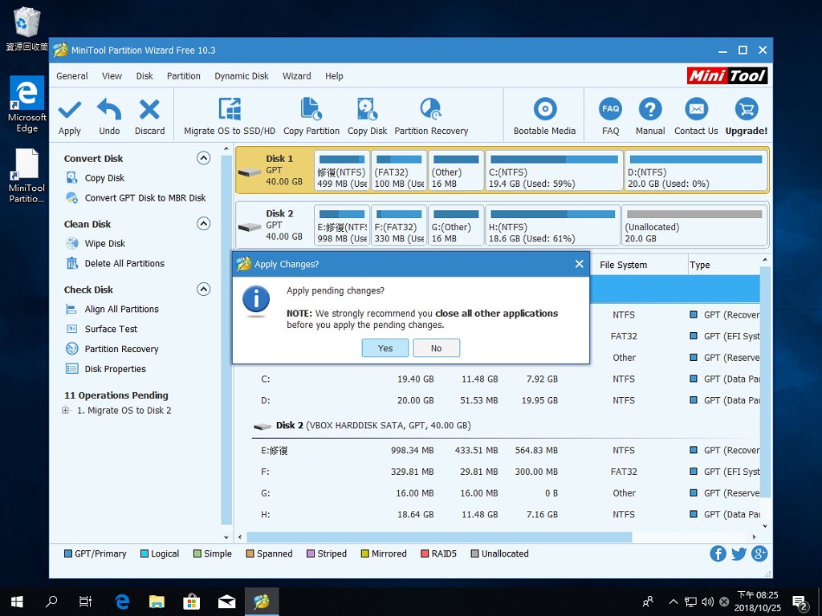Launch Migrate OS to SSD/HD wizard
Viewport: 822px width, 616px height.
[229, 117]
